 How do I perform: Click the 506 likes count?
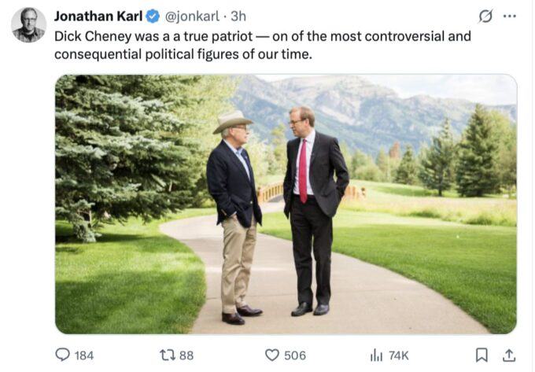coord(295,355)
